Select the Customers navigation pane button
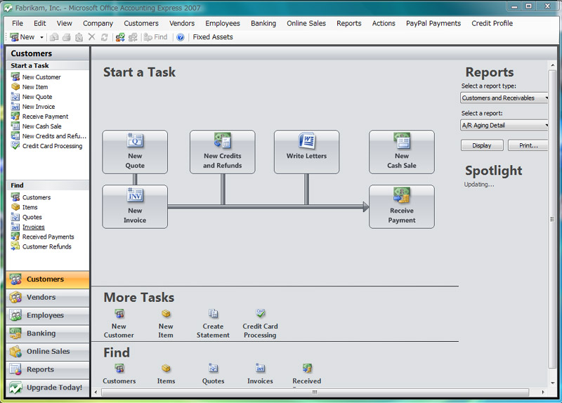 [48, 279]
